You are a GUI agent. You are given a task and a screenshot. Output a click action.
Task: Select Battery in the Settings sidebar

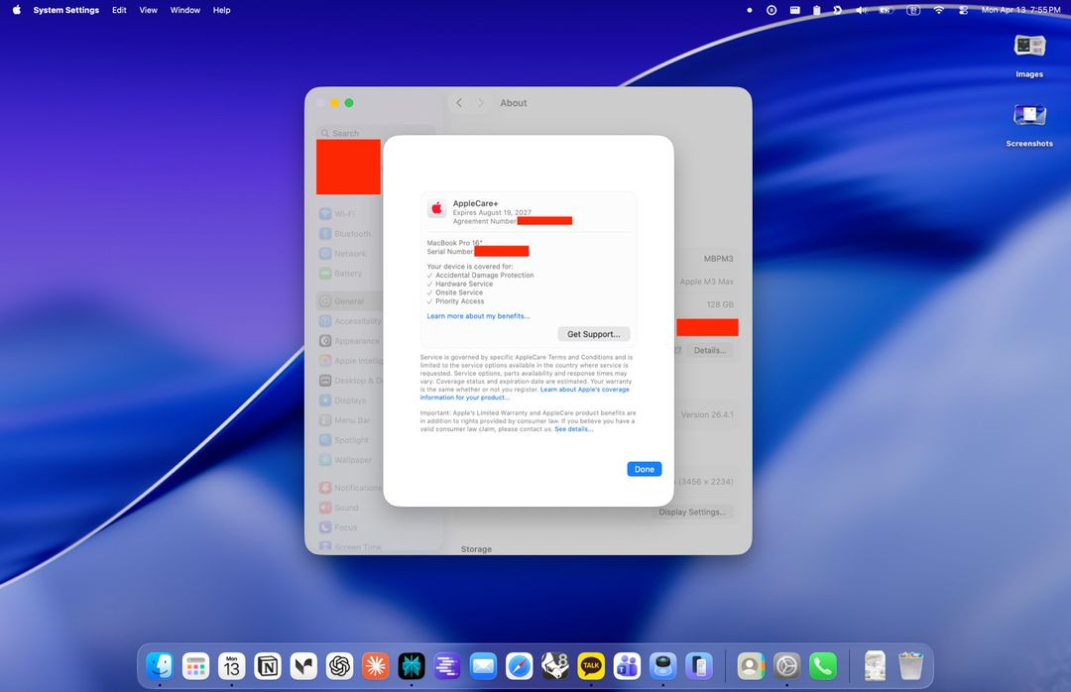pos(348,274)
